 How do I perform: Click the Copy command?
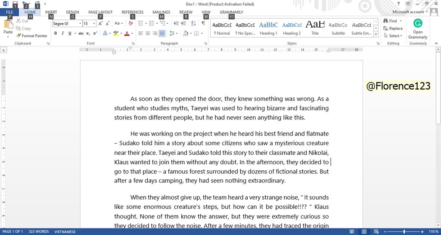23,28
